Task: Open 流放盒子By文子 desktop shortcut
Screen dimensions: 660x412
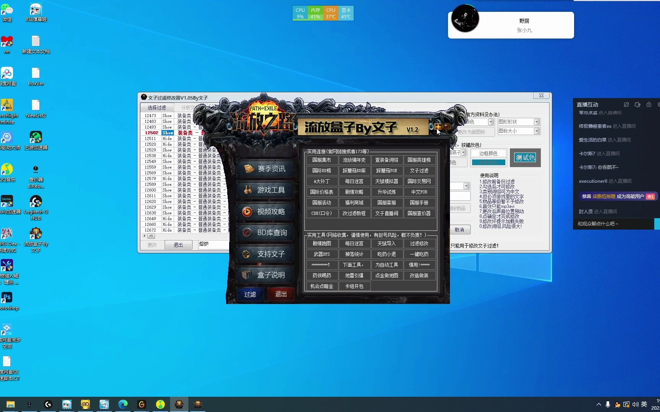Action: [36, 240]
